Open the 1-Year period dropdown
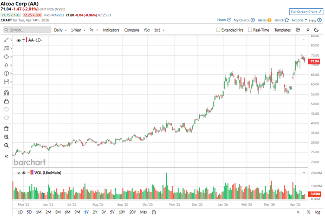The height and width of the screenshot is (216, 325). point(78,30)
